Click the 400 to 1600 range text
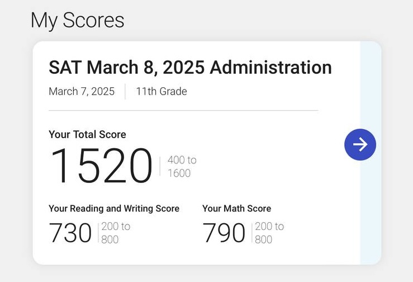The image size is (413, 282). click(x=182, y=167)
